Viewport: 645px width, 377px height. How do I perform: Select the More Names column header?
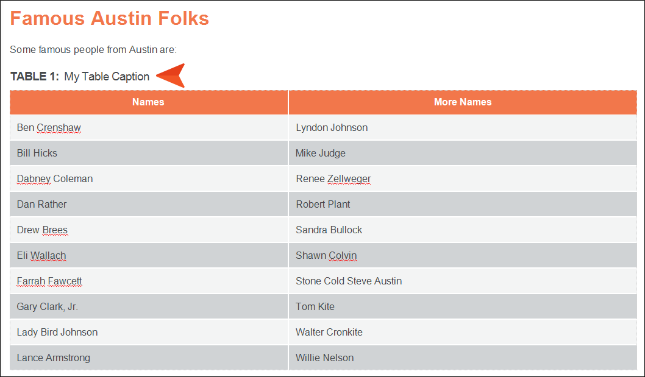[463, 102]
